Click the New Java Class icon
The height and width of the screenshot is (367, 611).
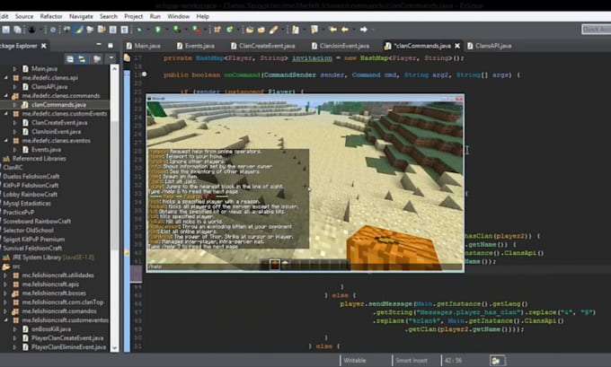(229, 30)
